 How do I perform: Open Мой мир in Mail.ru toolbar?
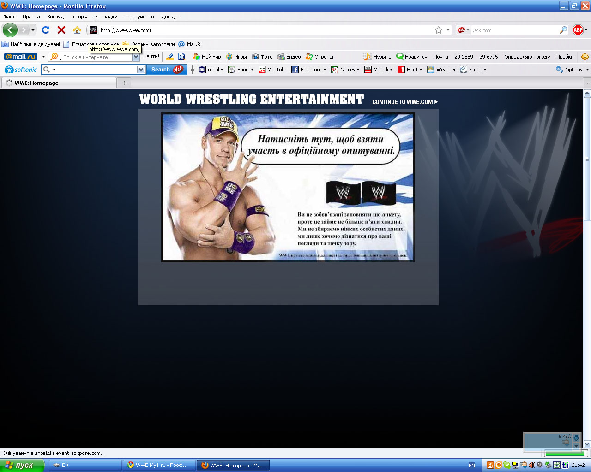[207, 57]
